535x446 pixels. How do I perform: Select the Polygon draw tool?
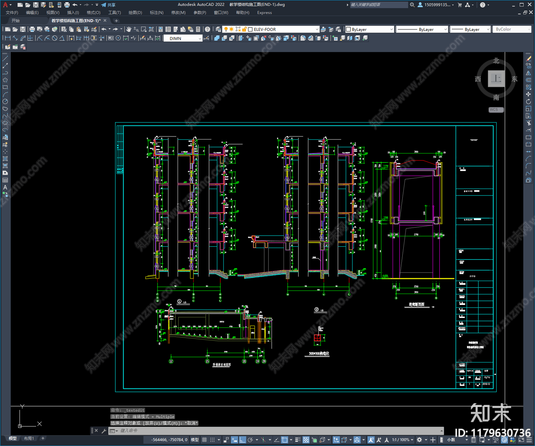5,80
